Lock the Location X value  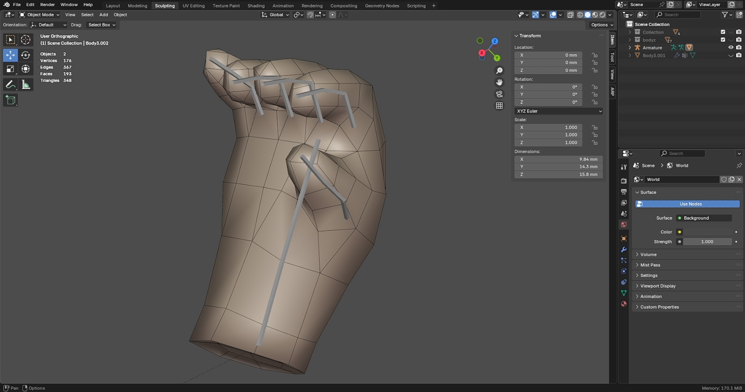(595, 55)
